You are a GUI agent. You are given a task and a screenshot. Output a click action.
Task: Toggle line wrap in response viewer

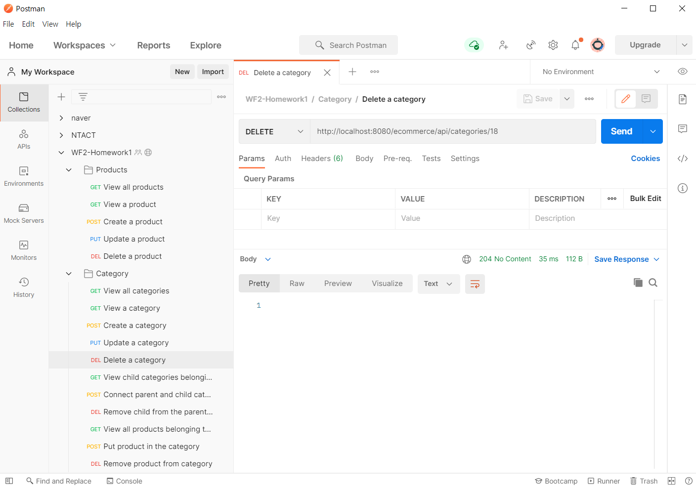[x=475, y=284]
